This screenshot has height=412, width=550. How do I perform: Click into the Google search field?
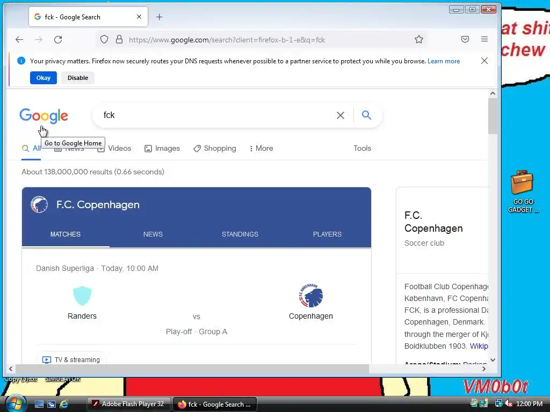tap(216, 115)
